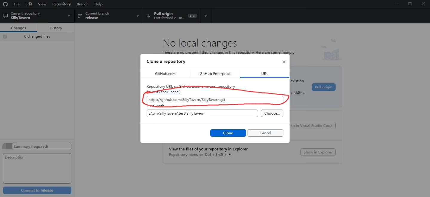
Task: Close the Clone a repository dialog
Action: 284,62
